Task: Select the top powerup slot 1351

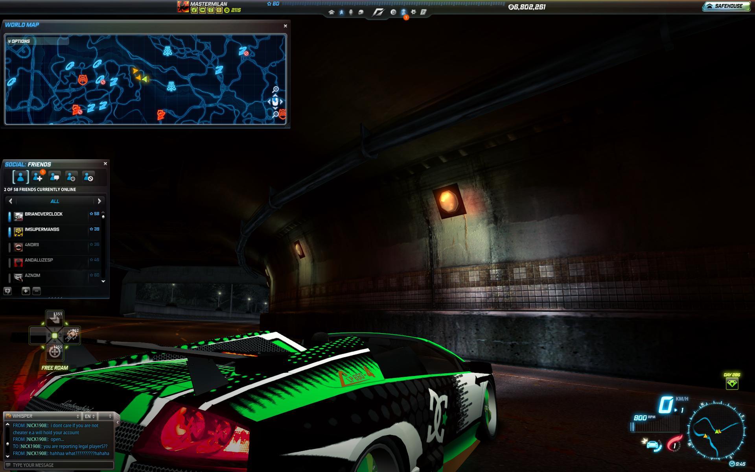Action: point(55,319)
